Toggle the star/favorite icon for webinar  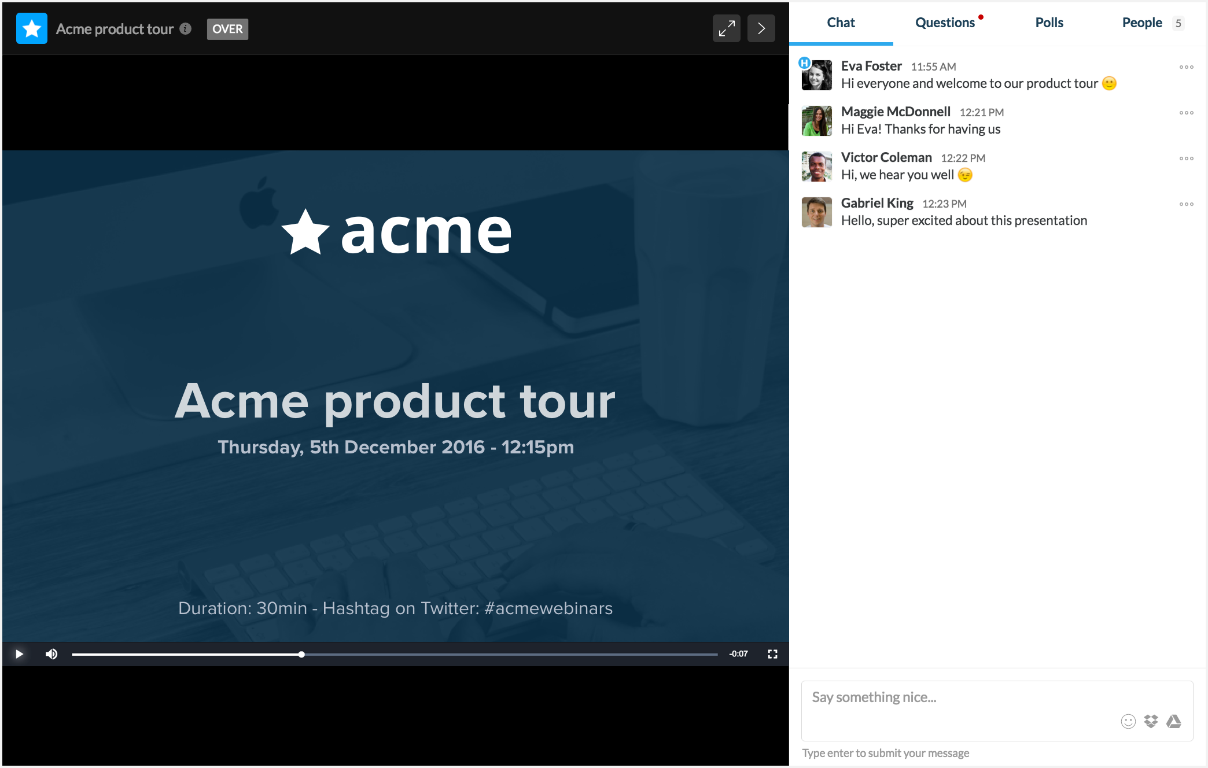[x=31, y=29]
